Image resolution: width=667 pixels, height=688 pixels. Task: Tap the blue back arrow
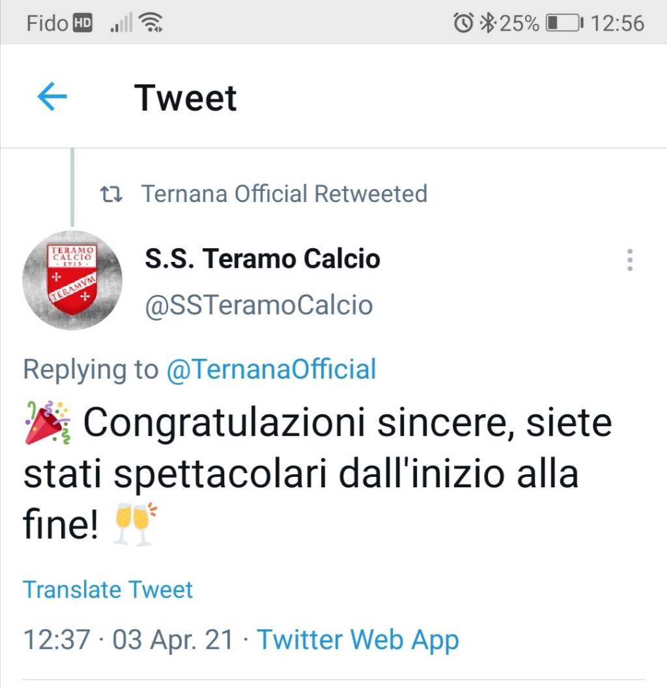pos(52,96)
